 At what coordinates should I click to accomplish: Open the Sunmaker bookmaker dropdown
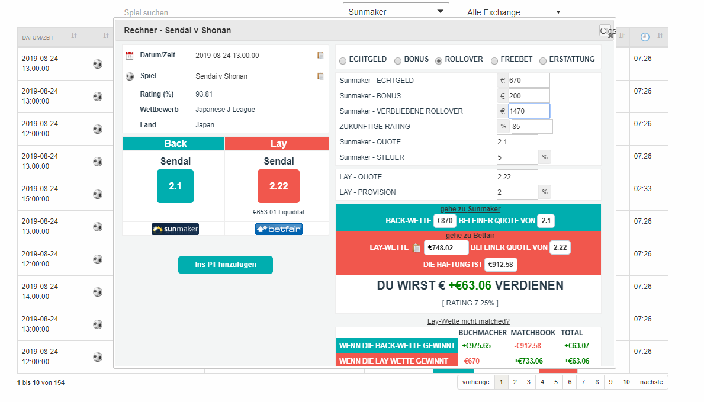coord(396,12)
